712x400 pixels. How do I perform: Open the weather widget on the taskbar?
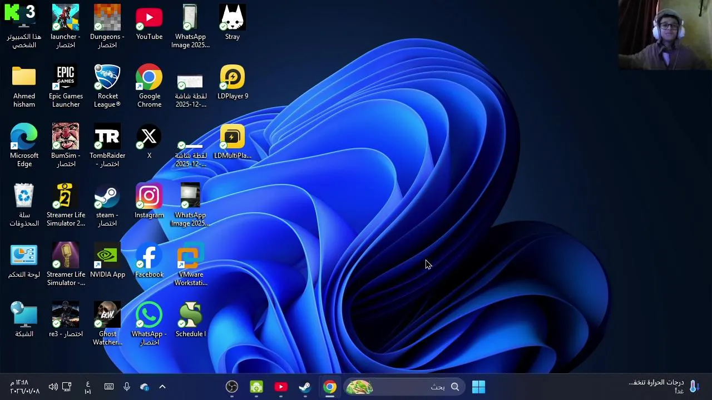point(664,387)
